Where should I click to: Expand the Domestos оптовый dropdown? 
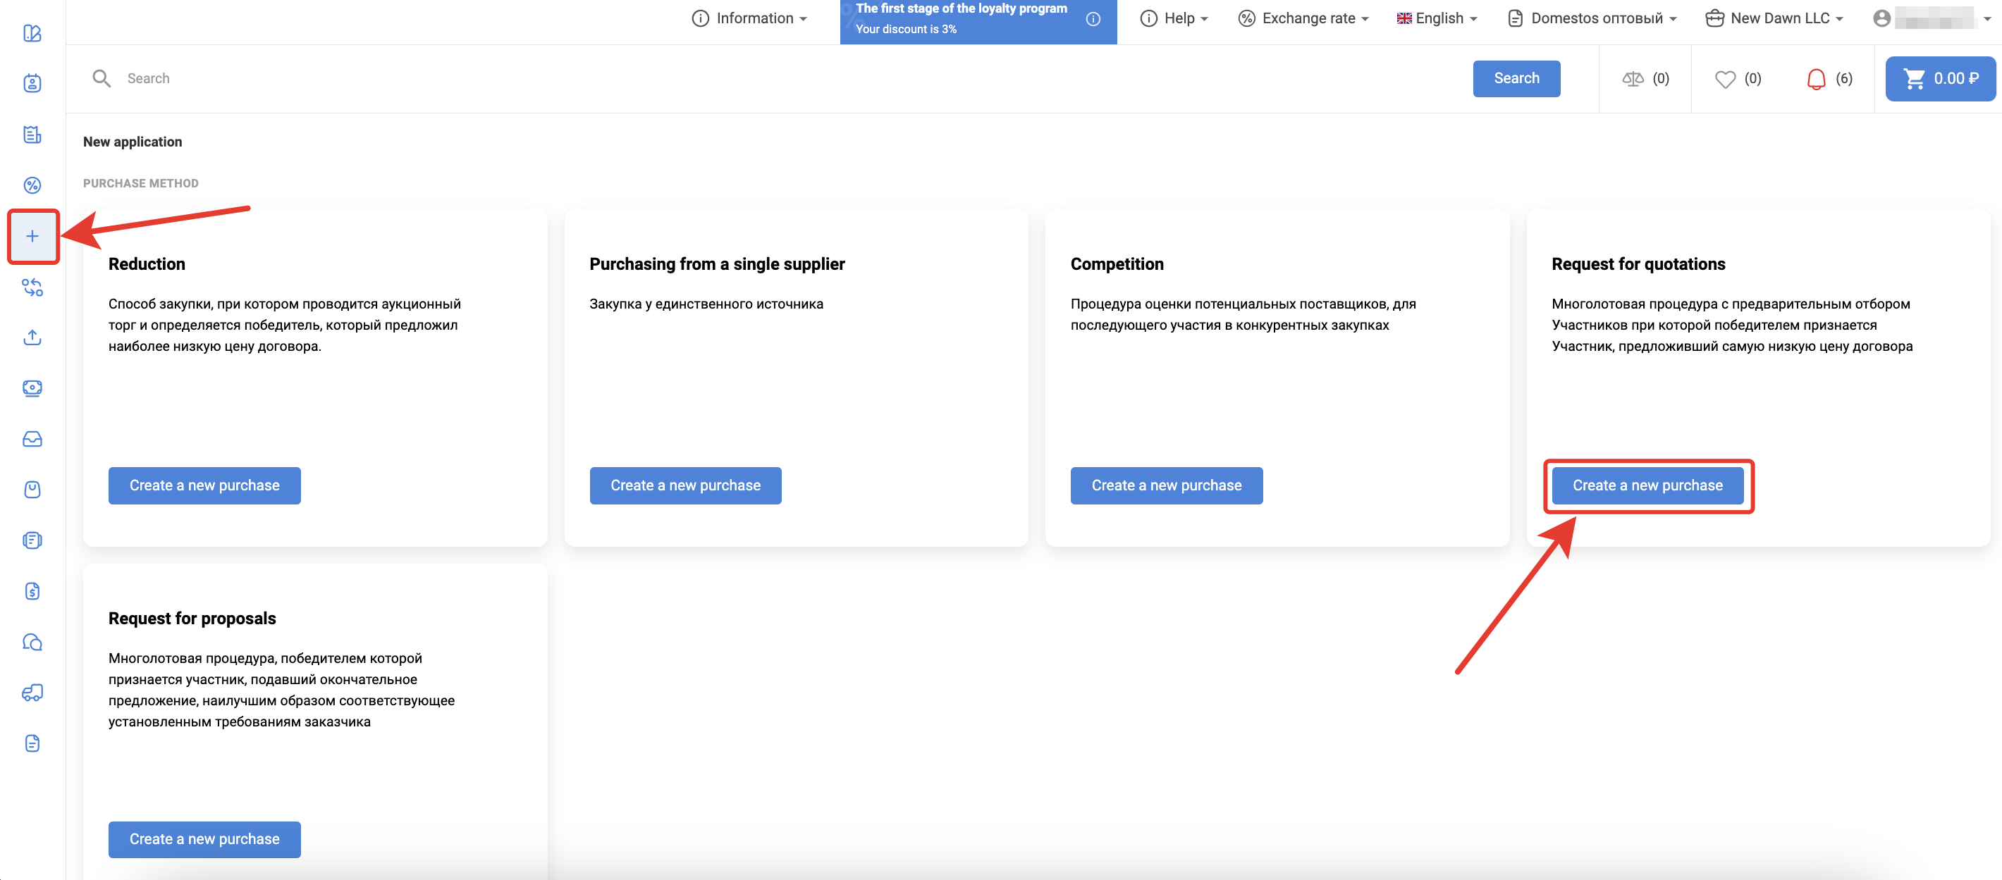[x=1592, y=18]
